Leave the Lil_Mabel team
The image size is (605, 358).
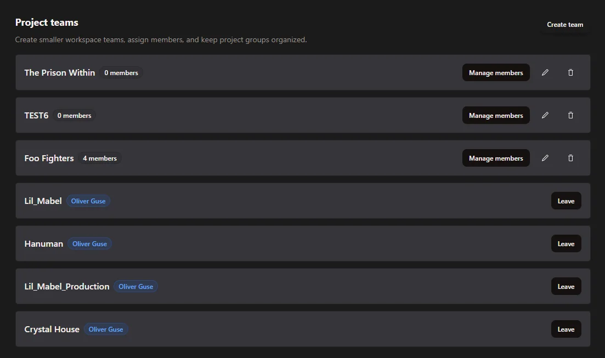(566, 201)
